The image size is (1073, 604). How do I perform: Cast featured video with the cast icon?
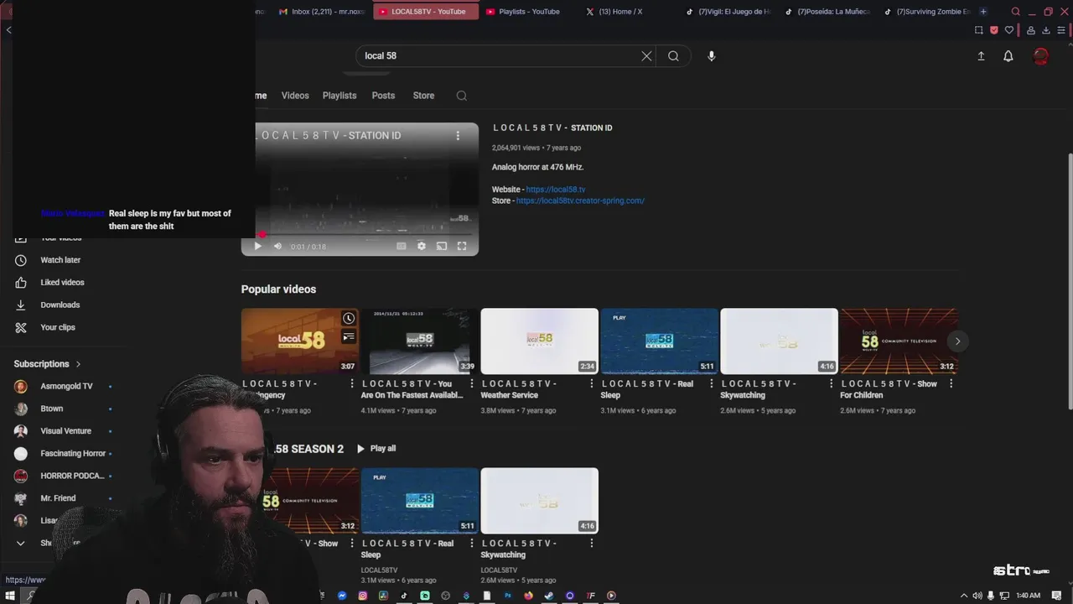(442, 246)
